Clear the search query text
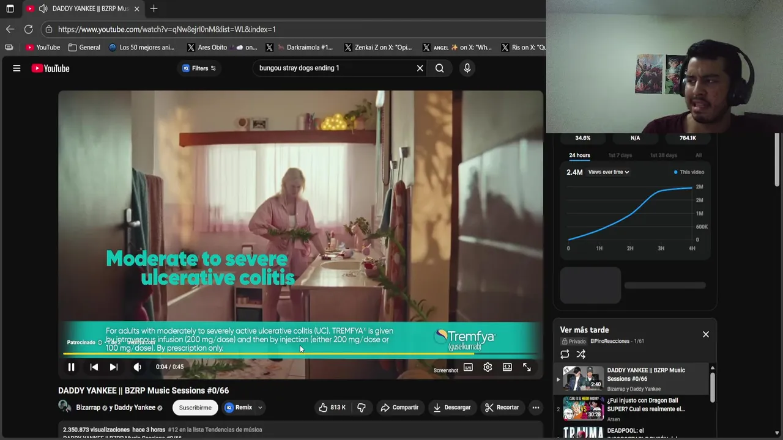The height and width of the screenshot is (440, 783). [x=420, y=68]
